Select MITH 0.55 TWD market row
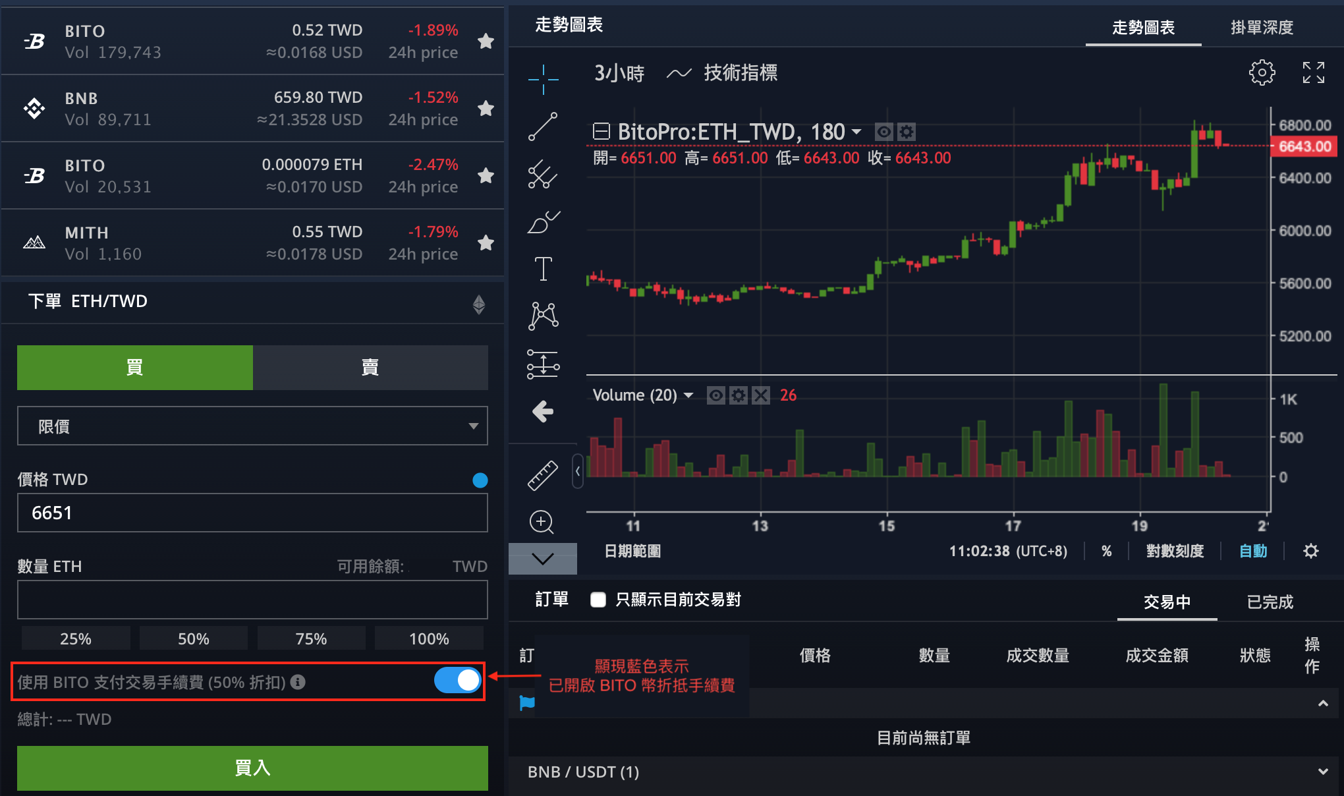This screenshot has height=796, width=1344. [x=252, y=242]
